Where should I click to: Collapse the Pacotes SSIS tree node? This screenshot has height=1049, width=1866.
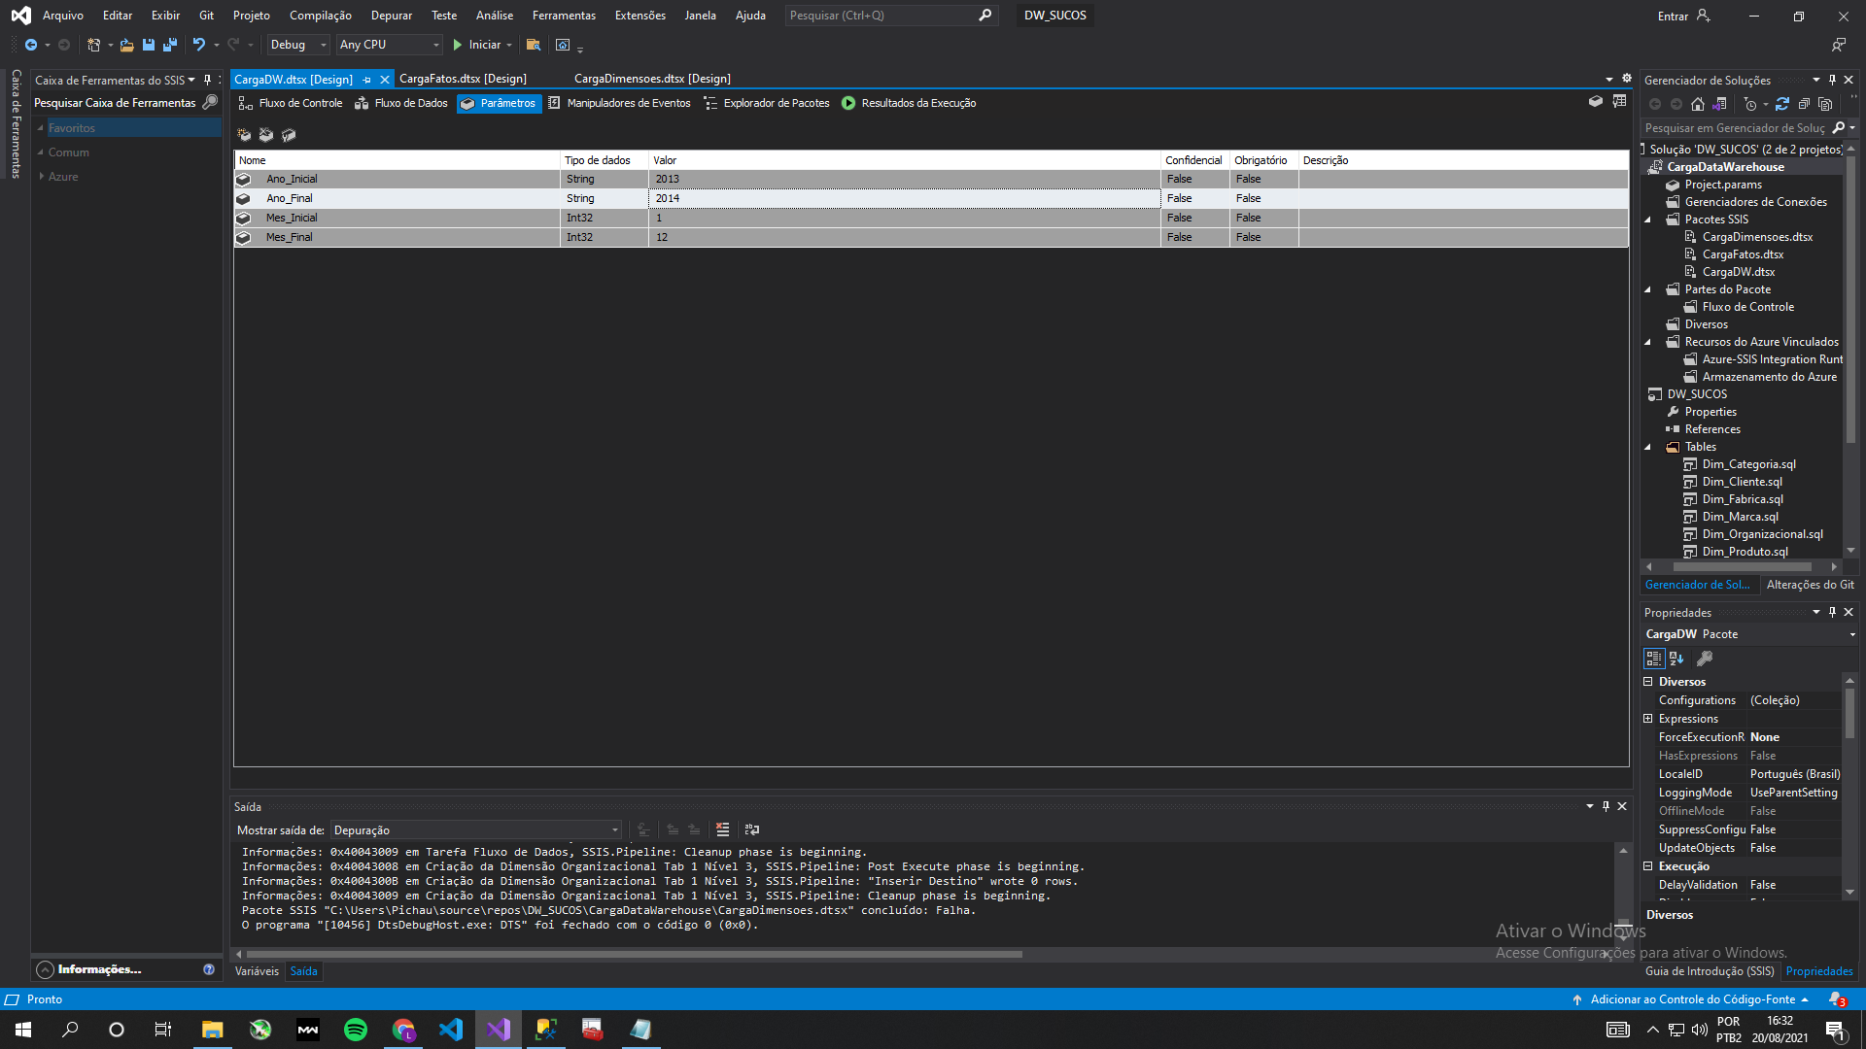click(x=1648, y=220)
